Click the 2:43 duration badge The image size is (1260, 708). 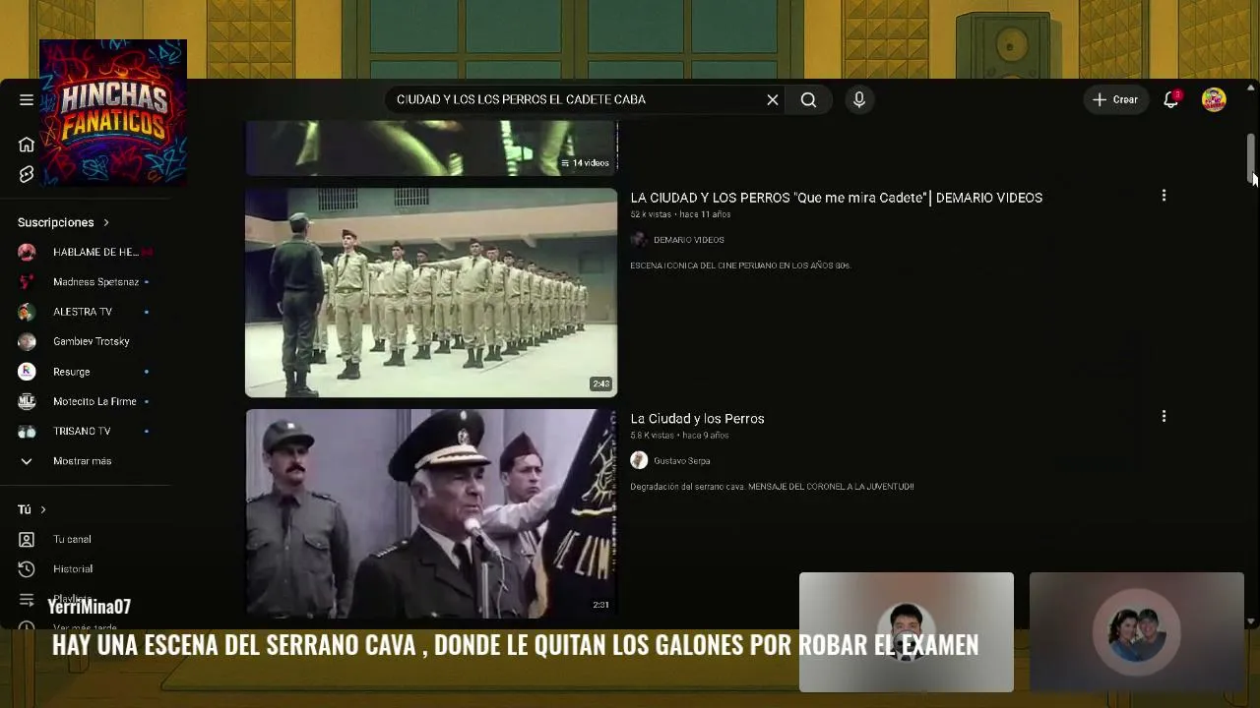tap(600, 383)
